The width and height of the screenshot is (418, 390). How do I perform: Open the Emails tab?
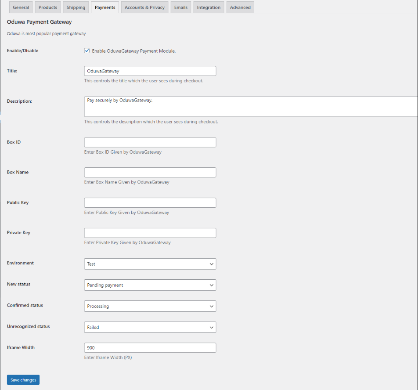tap(181, 7)
